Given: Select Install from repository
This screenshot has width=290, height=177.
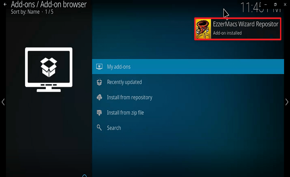Looking at the screenshot, I should click(188, 97).
